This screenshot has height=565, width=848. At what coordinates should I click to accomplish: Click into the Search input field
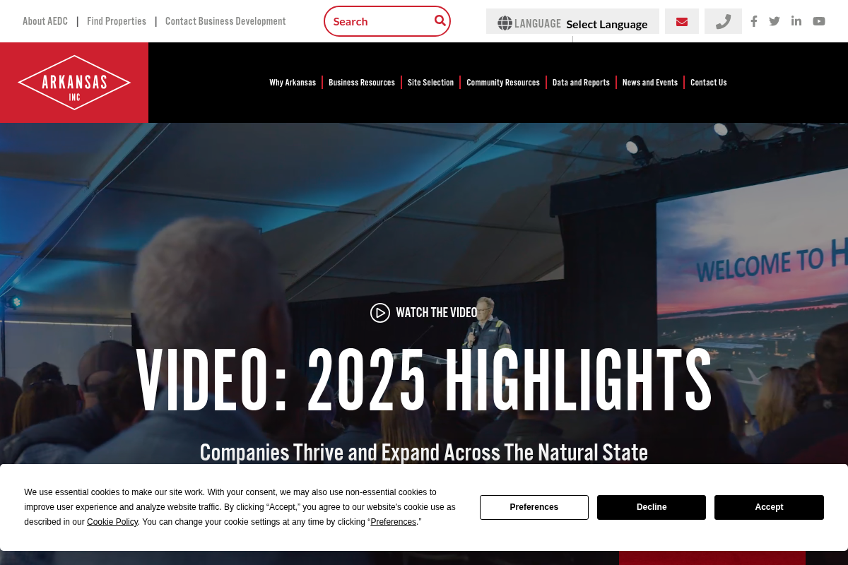pyautogui.click(x=378, y=21)
